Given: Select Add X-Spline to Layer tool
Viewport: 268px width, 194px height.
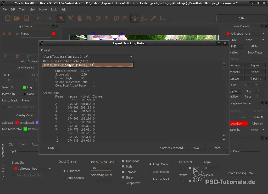Looking at the screenshot, I should tap(107, 18).
